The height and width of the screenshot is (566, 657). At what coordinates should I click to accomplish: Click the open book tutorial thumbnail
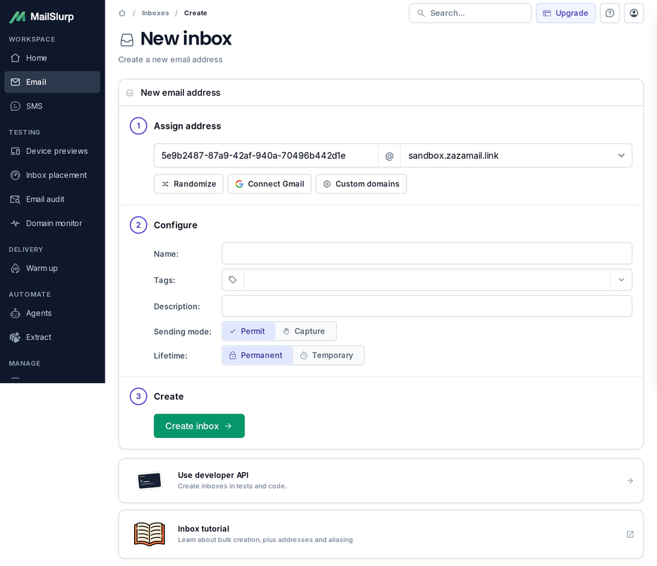(150, 534)
